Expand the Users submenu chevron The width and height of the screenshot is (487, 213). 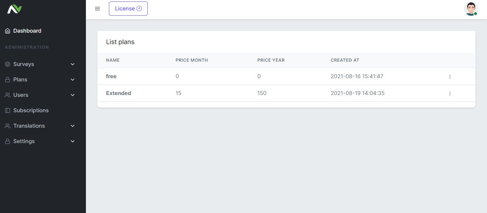[x=73, y=95]
